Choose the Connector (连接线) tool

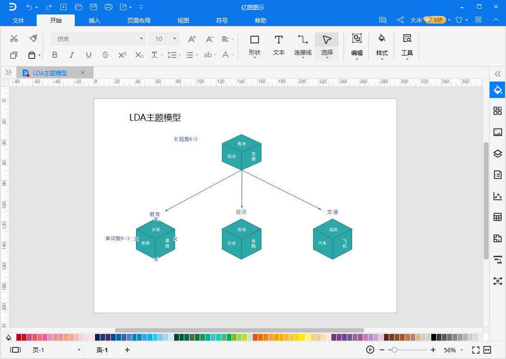tap(303, 45)
